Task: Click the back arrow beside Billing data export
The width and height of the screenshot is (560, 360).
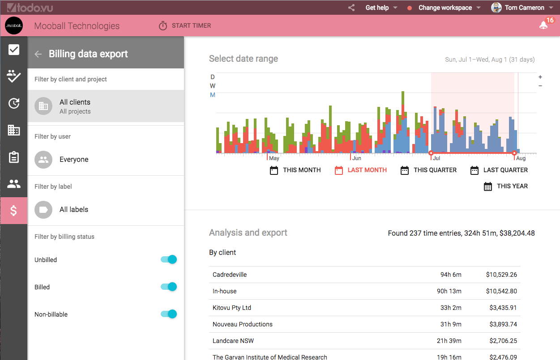Action: (38, 54)
